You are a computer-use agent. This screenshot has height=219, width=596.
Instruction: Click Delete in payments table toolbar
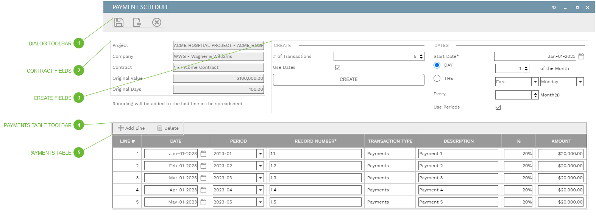point(168,128)
